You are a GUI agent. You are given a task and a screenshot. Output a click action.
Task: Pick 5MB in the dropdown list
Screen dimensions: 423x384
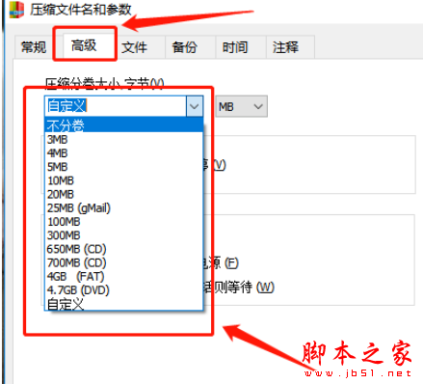(x=123, y=167)
